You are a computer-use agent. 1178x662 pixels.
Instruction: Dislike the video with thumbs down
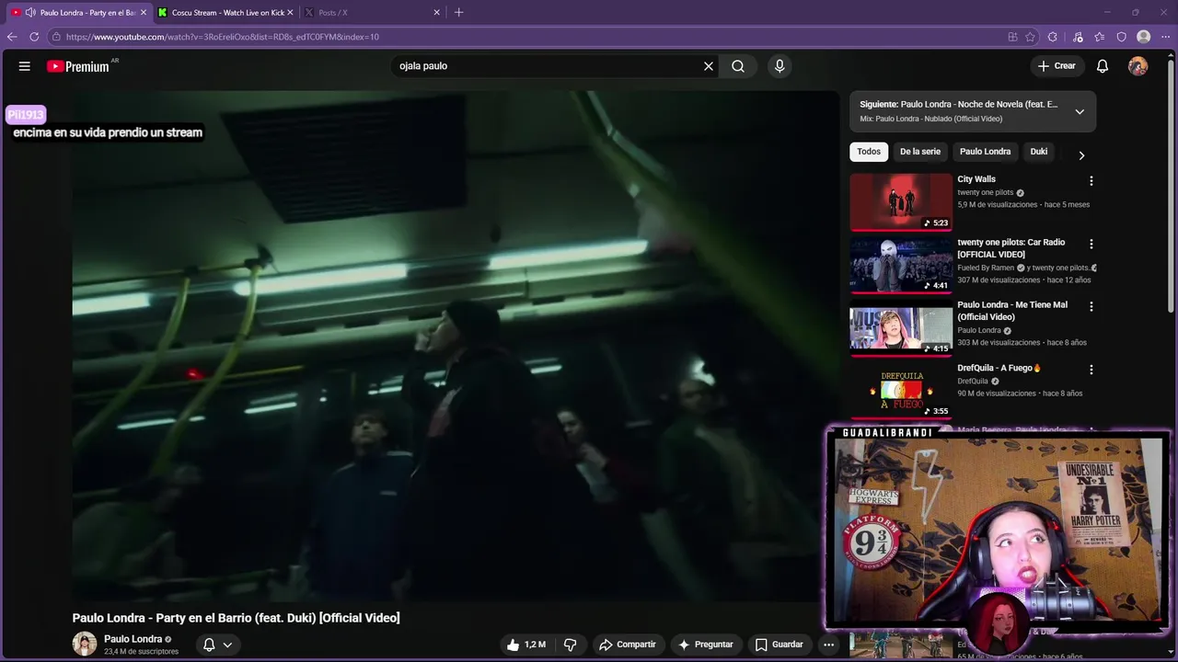point(570,645)
